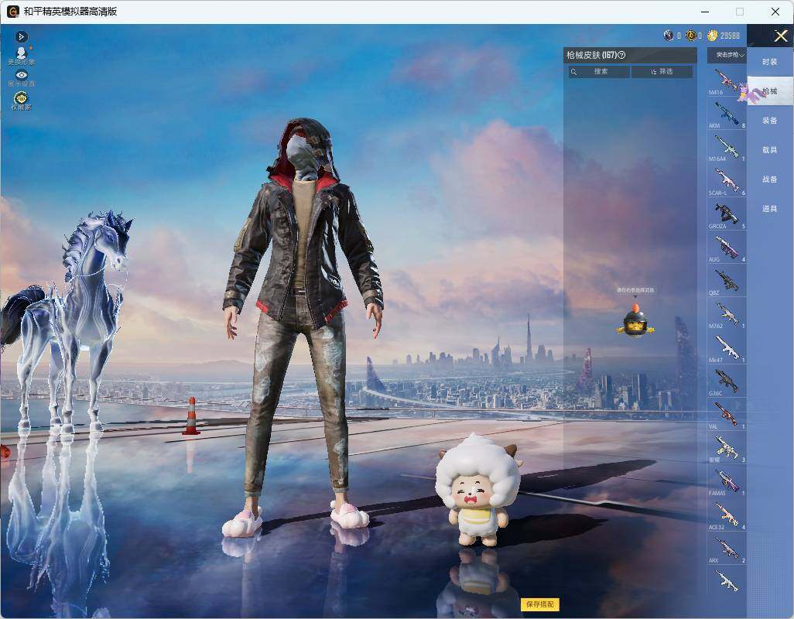Switch to the 装备 tab

pos(770,121)
